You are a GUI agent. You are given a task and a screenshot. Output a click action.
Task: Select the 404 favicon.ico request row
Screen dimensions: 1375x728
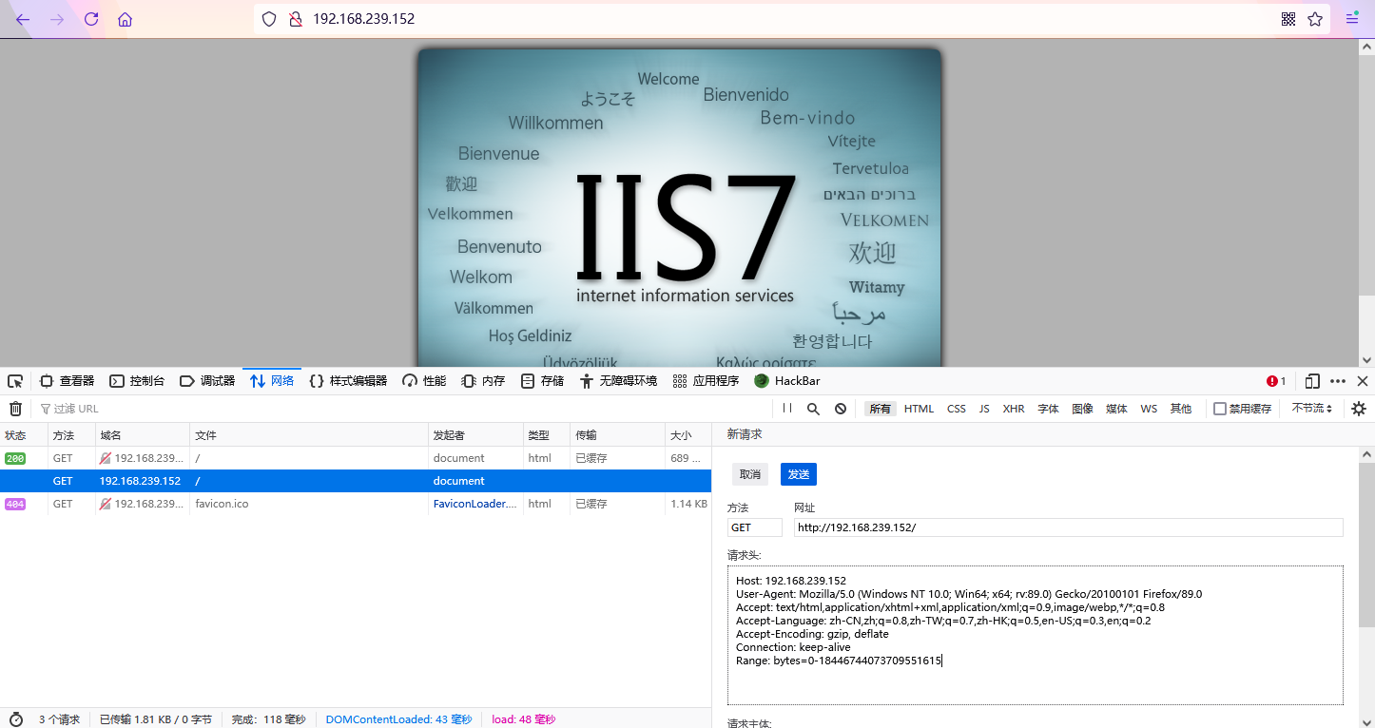pos(356,504)
